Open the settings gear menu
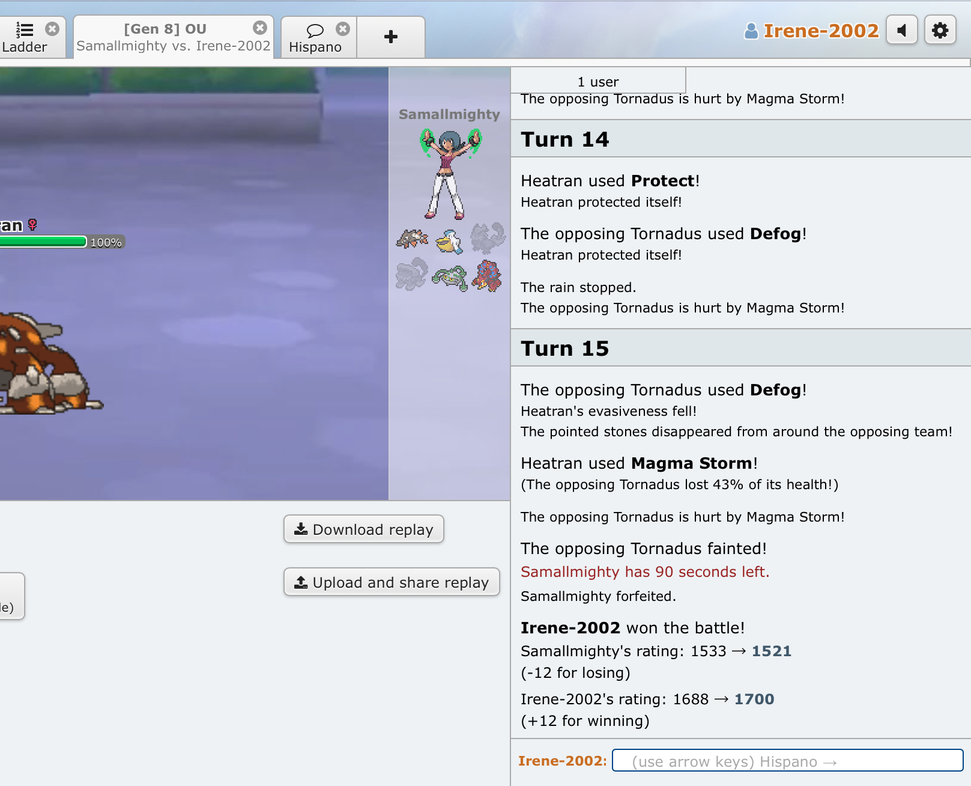The image size is (971, 786). pyautogui.click(x=940, y=30)
